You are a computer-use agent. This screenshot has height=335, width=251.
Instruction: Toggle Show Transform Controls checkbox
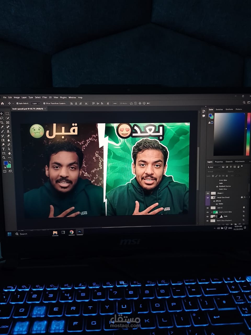click(x=44, y=103)
